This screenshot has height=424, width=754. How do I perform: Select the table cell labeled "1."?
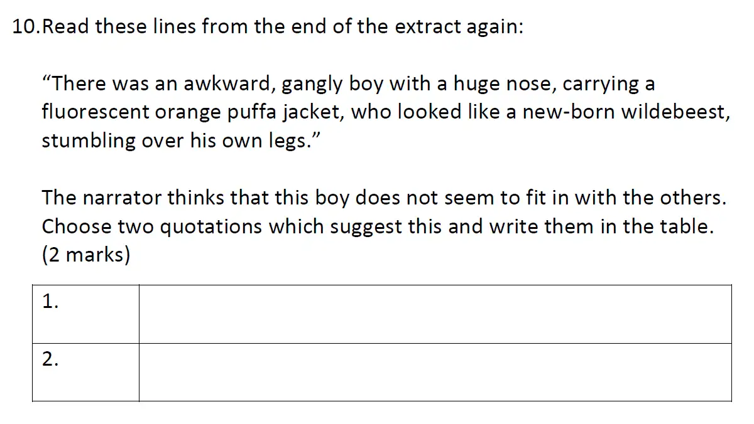coord(85,314)
